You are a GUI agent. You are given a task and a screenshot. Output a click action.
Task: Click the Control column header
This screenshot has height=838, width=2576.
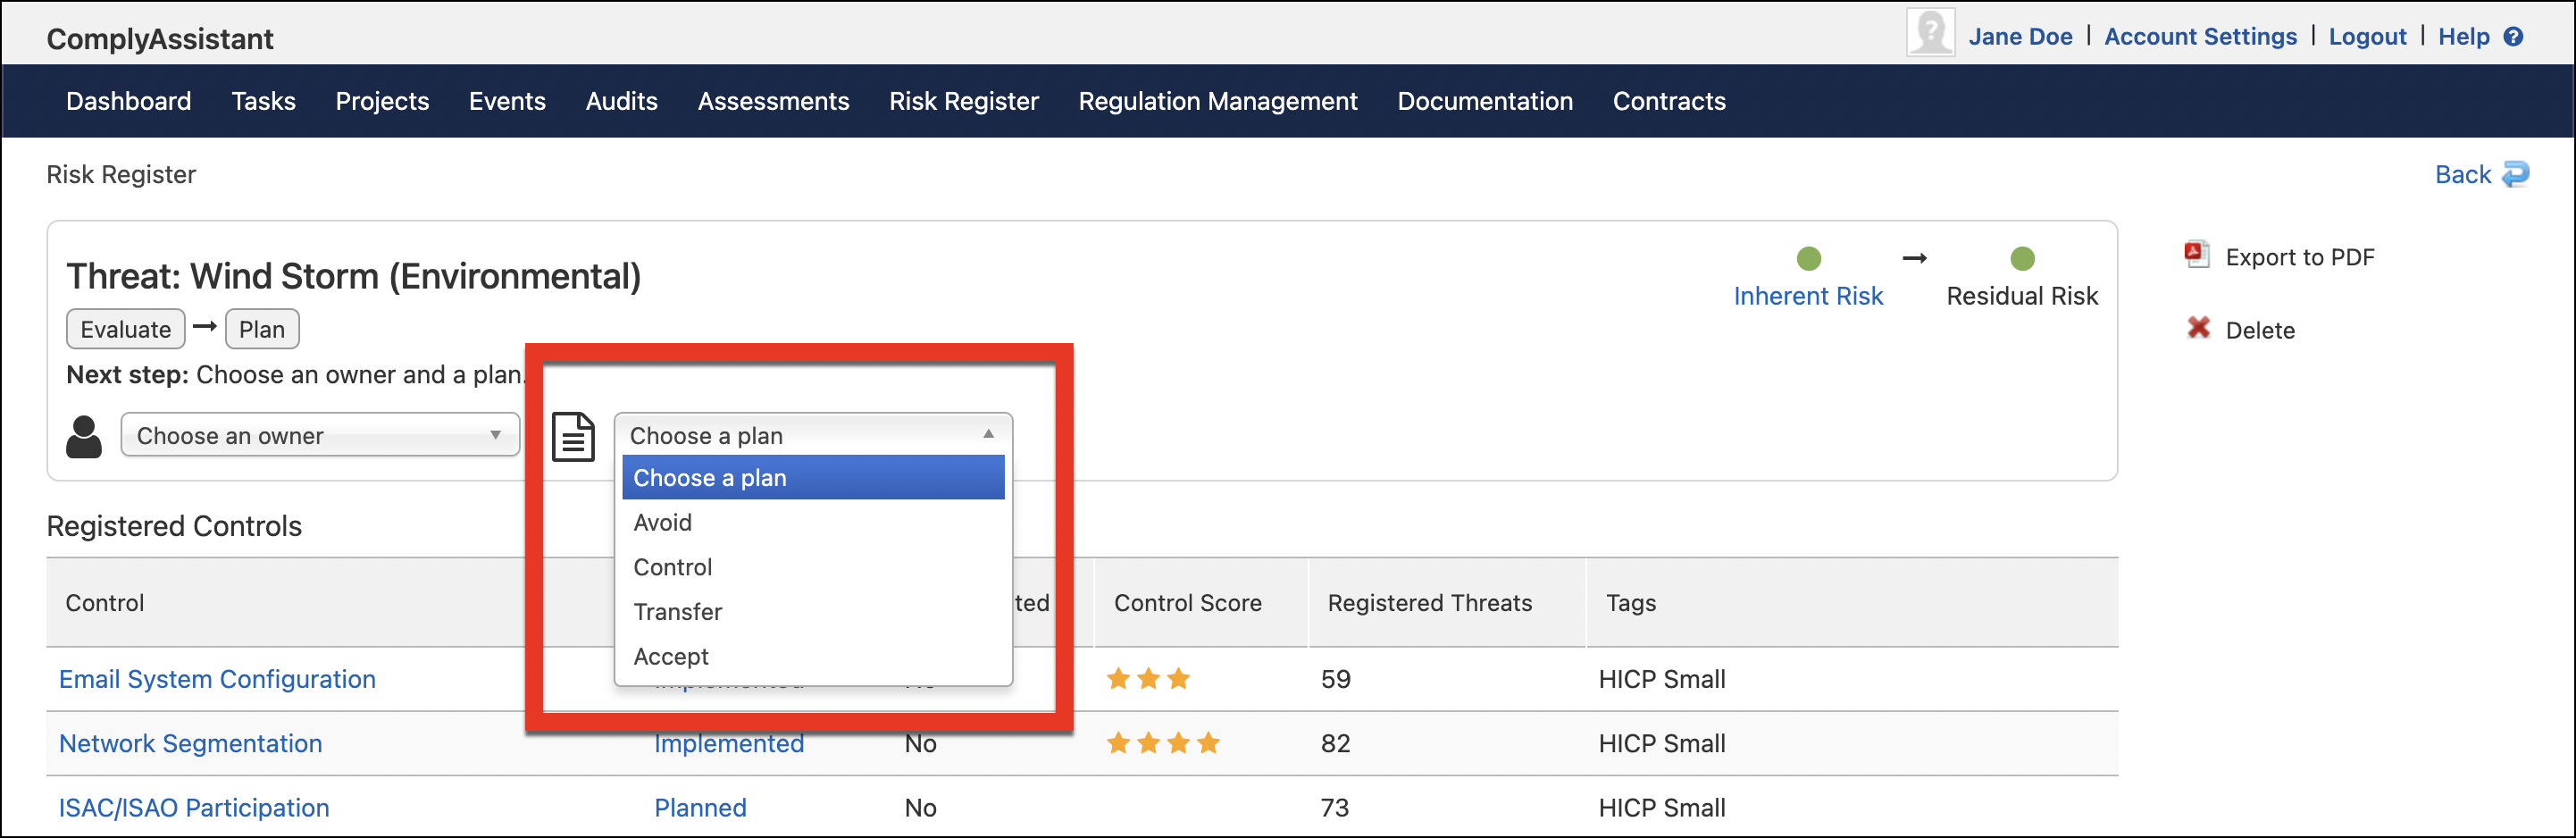click(x=105, y=603)
